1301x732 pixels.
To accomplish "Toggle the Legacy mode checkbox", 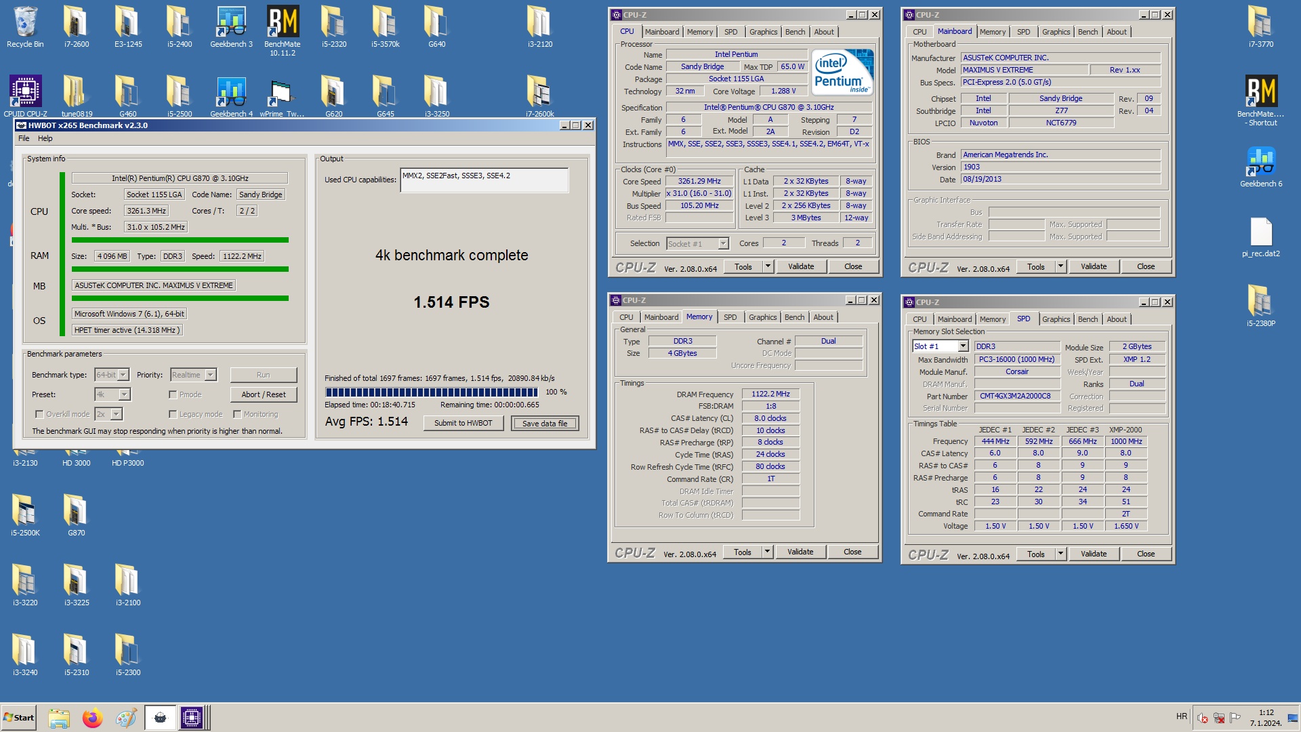I will [173, 414].
